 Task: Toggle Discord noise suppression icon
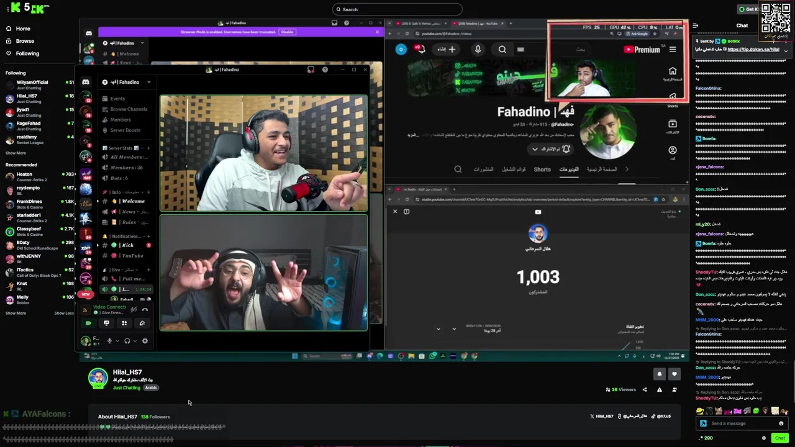[134, 309]
